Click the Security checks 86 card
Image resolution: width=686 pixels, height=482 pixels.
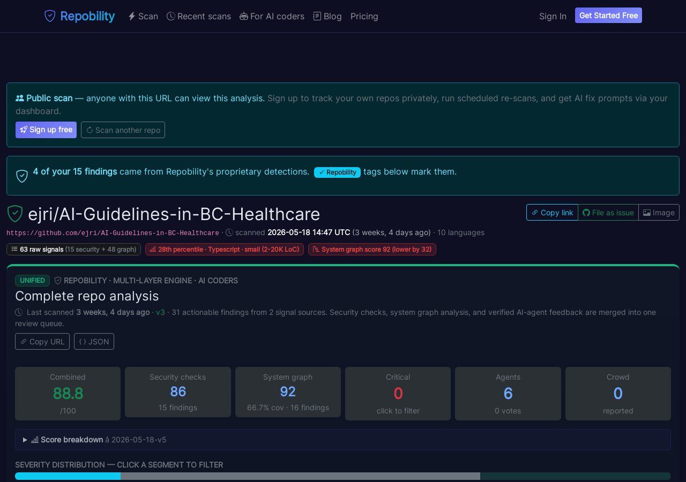click(178, 392)
